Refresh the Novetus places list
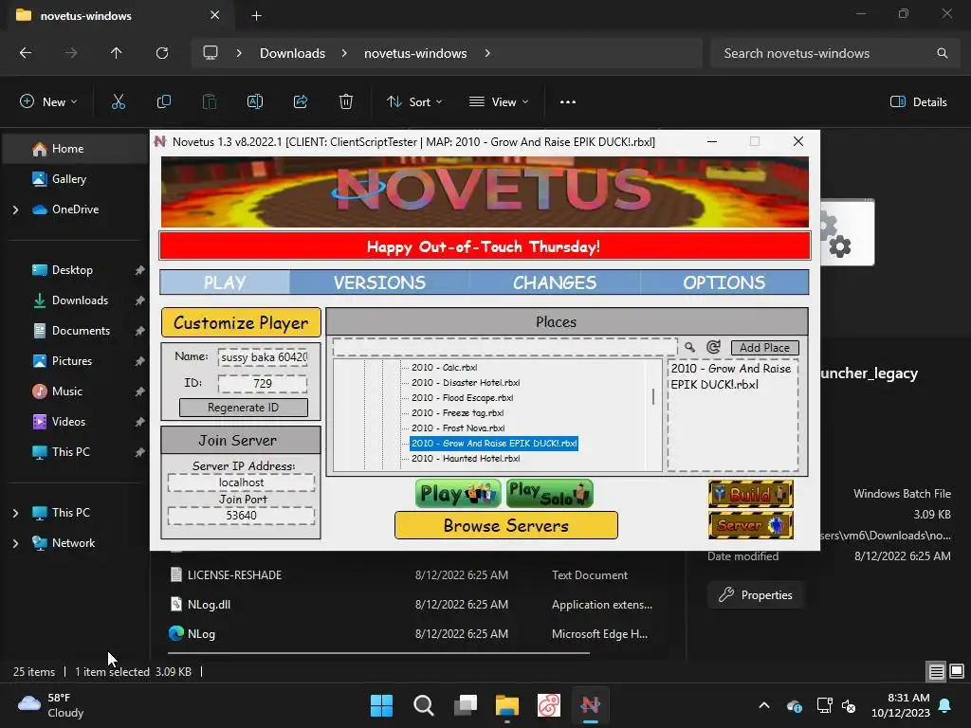Screen dimensions: 971x728 [713, 347]
